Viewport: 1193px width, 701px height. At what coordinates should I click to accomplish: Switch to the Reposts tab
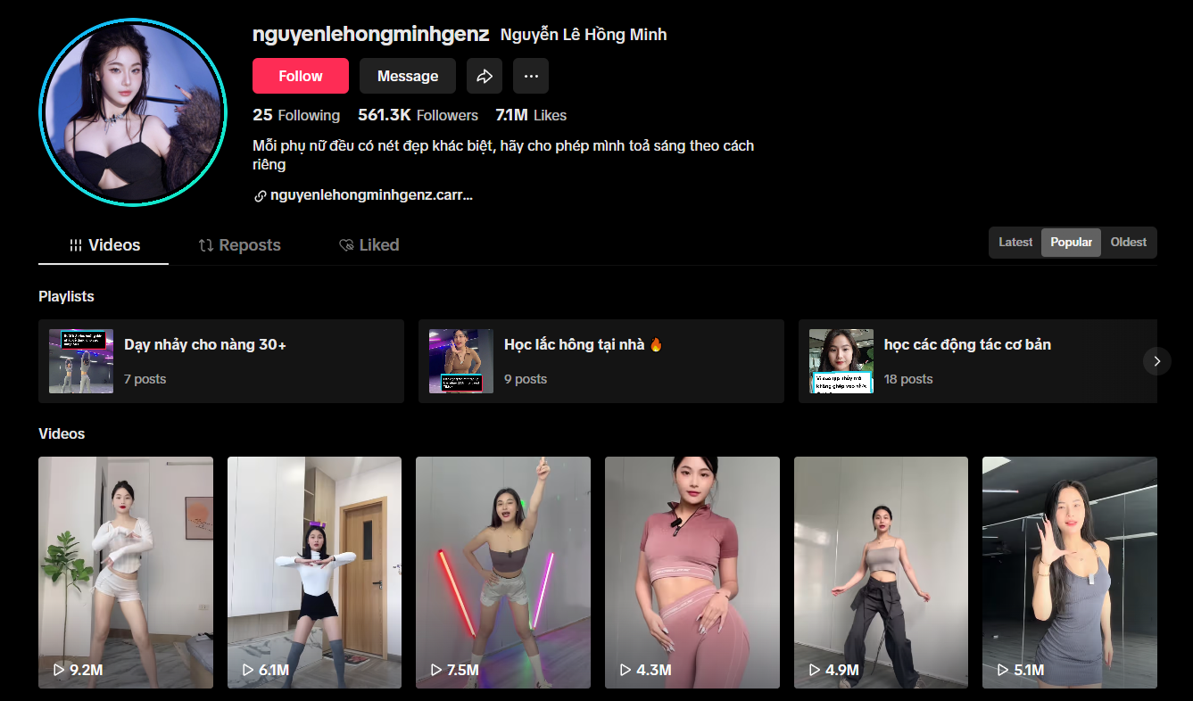tap(250, 244)
